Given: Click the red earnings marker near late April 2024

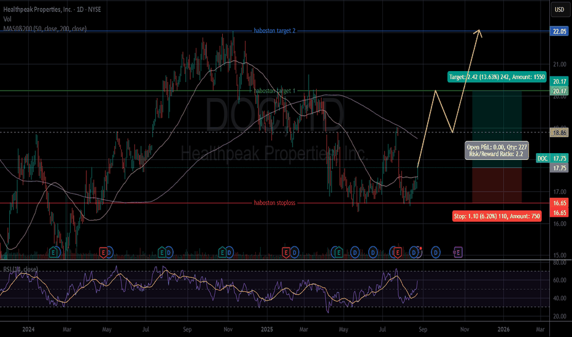Looking at the screenshot, I should point(103,252).
